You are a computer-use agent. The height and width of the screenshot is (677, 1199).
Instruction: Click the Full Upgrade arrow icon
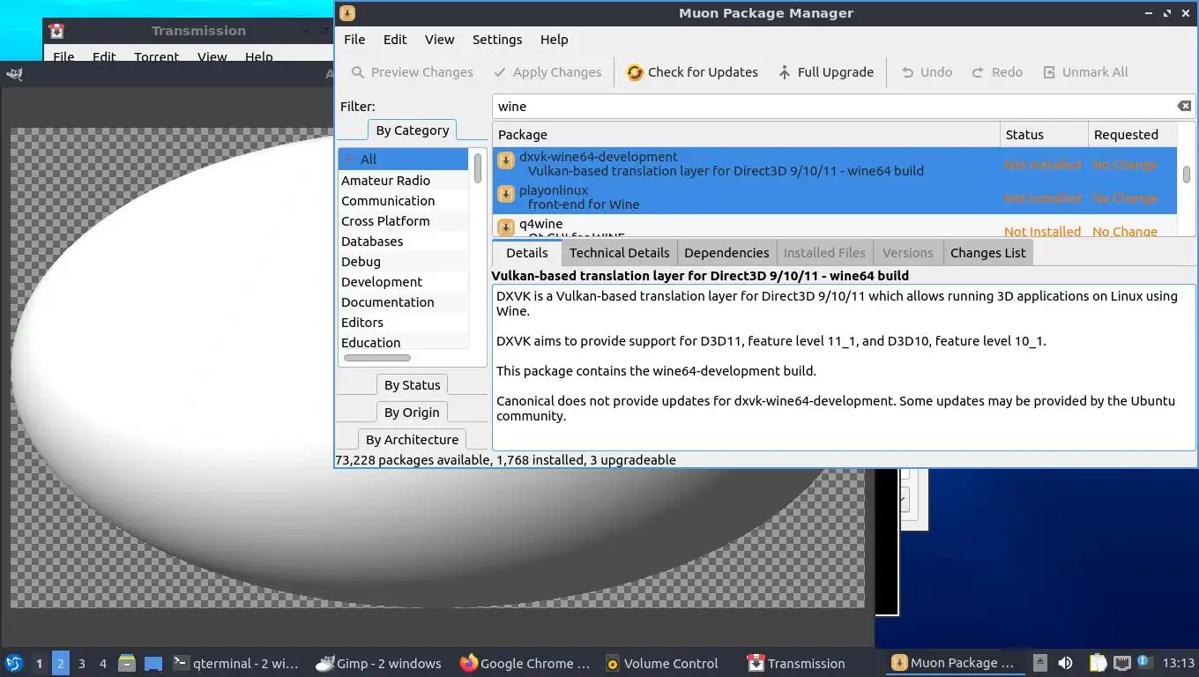coord(784,72)
